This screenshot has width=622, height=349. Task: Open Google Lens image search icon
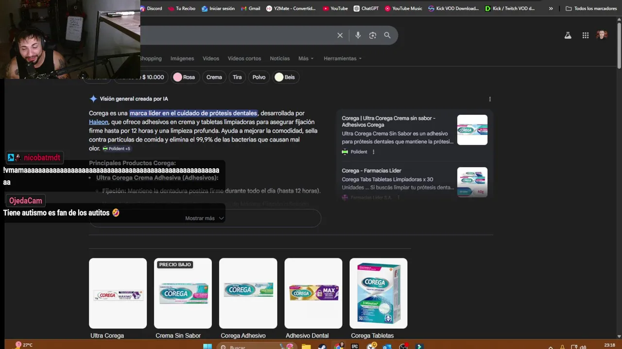(373, 35)
